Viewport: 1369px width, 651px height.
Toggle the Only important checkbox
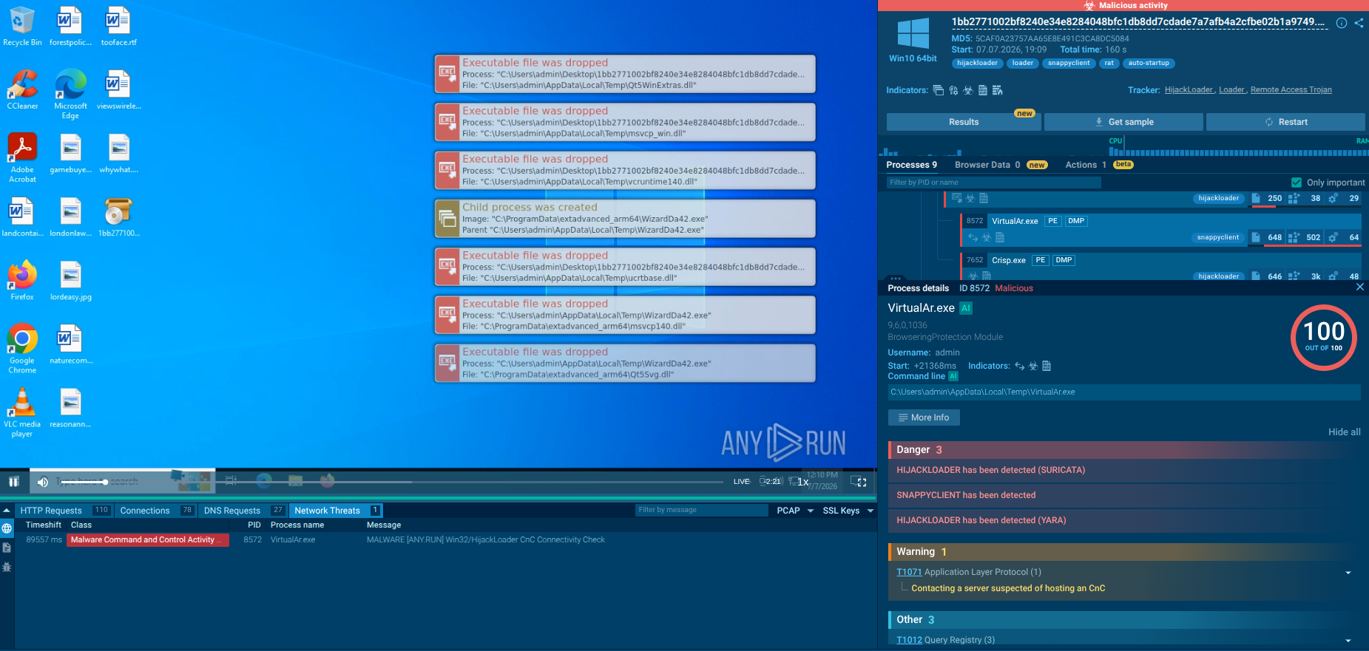(1296, 183)
